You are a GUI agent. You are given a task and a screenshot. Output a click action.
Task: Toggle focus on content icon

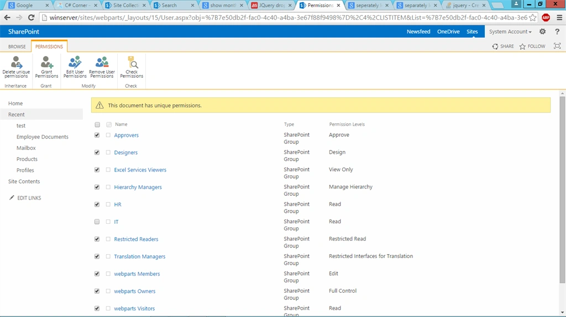click(x=557, y=46)
